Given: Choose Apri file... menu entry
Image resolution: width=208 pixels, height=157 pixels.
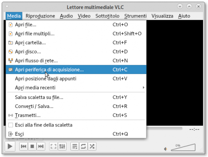Looking at the screenshot, I should [76, 25].
